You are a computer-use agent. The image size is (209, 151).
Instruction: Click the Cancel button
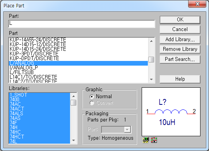[x=180, y=30]
